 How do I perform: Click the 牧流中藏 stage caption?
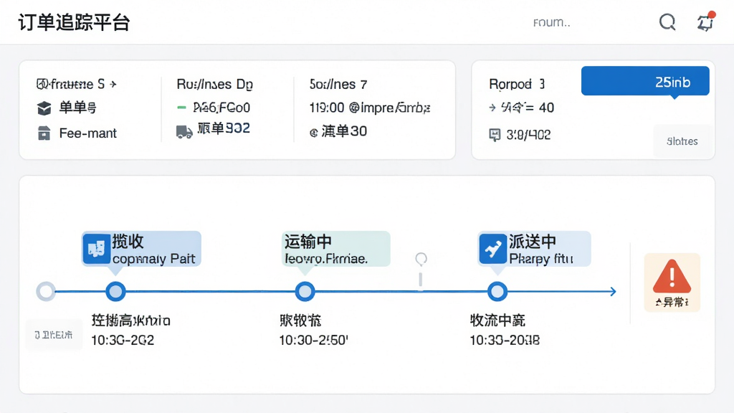pos(497,321)
